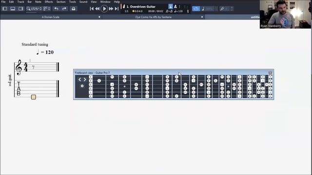Toggle the inspector panel icon
The width and height of the screenshot is (312, 175).
coord(20,9)
